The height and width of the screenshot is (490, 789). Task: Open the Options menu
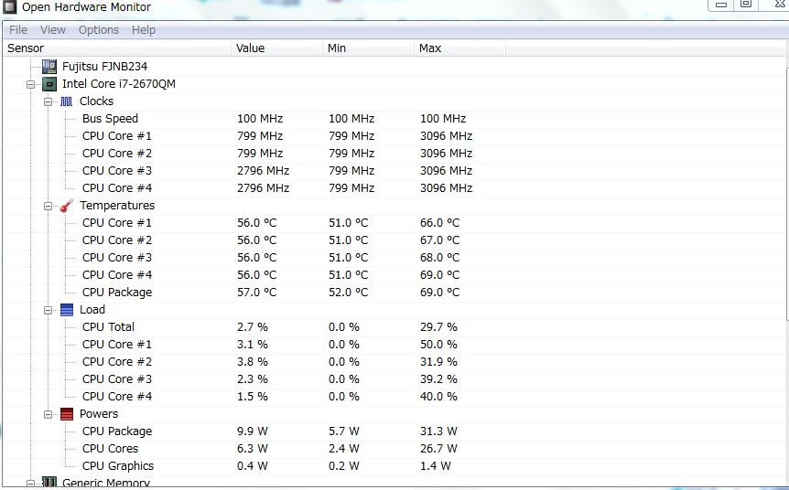(99, 30)
